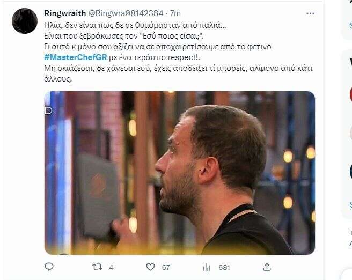
Task: Retweet the Ringwraith post
Action: point(98,267)
